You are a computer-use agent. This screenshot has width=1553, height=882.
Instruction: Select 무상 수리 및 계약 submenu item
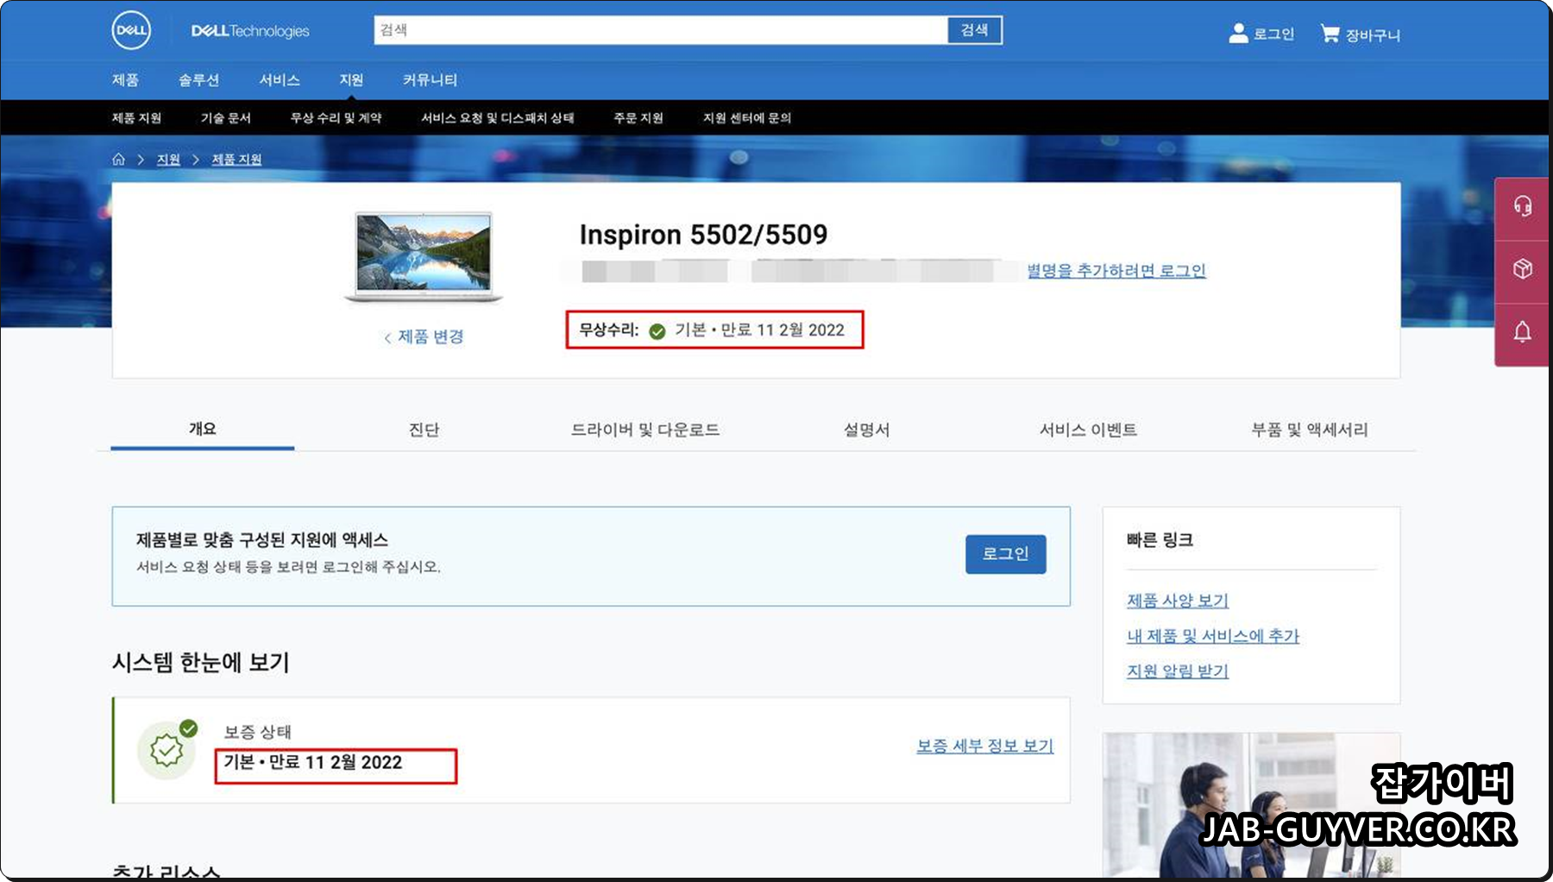[x=336, y=118]
